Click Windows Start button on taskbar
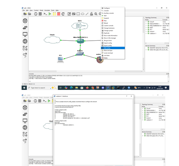This screenshot has height=166, width=179. click(24, 88)
